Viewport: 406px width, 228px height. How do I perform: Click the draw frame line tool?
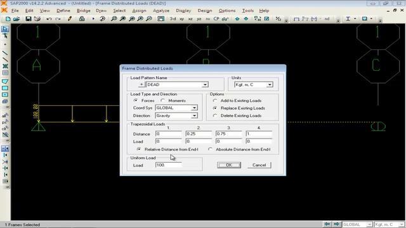(5, 53)
